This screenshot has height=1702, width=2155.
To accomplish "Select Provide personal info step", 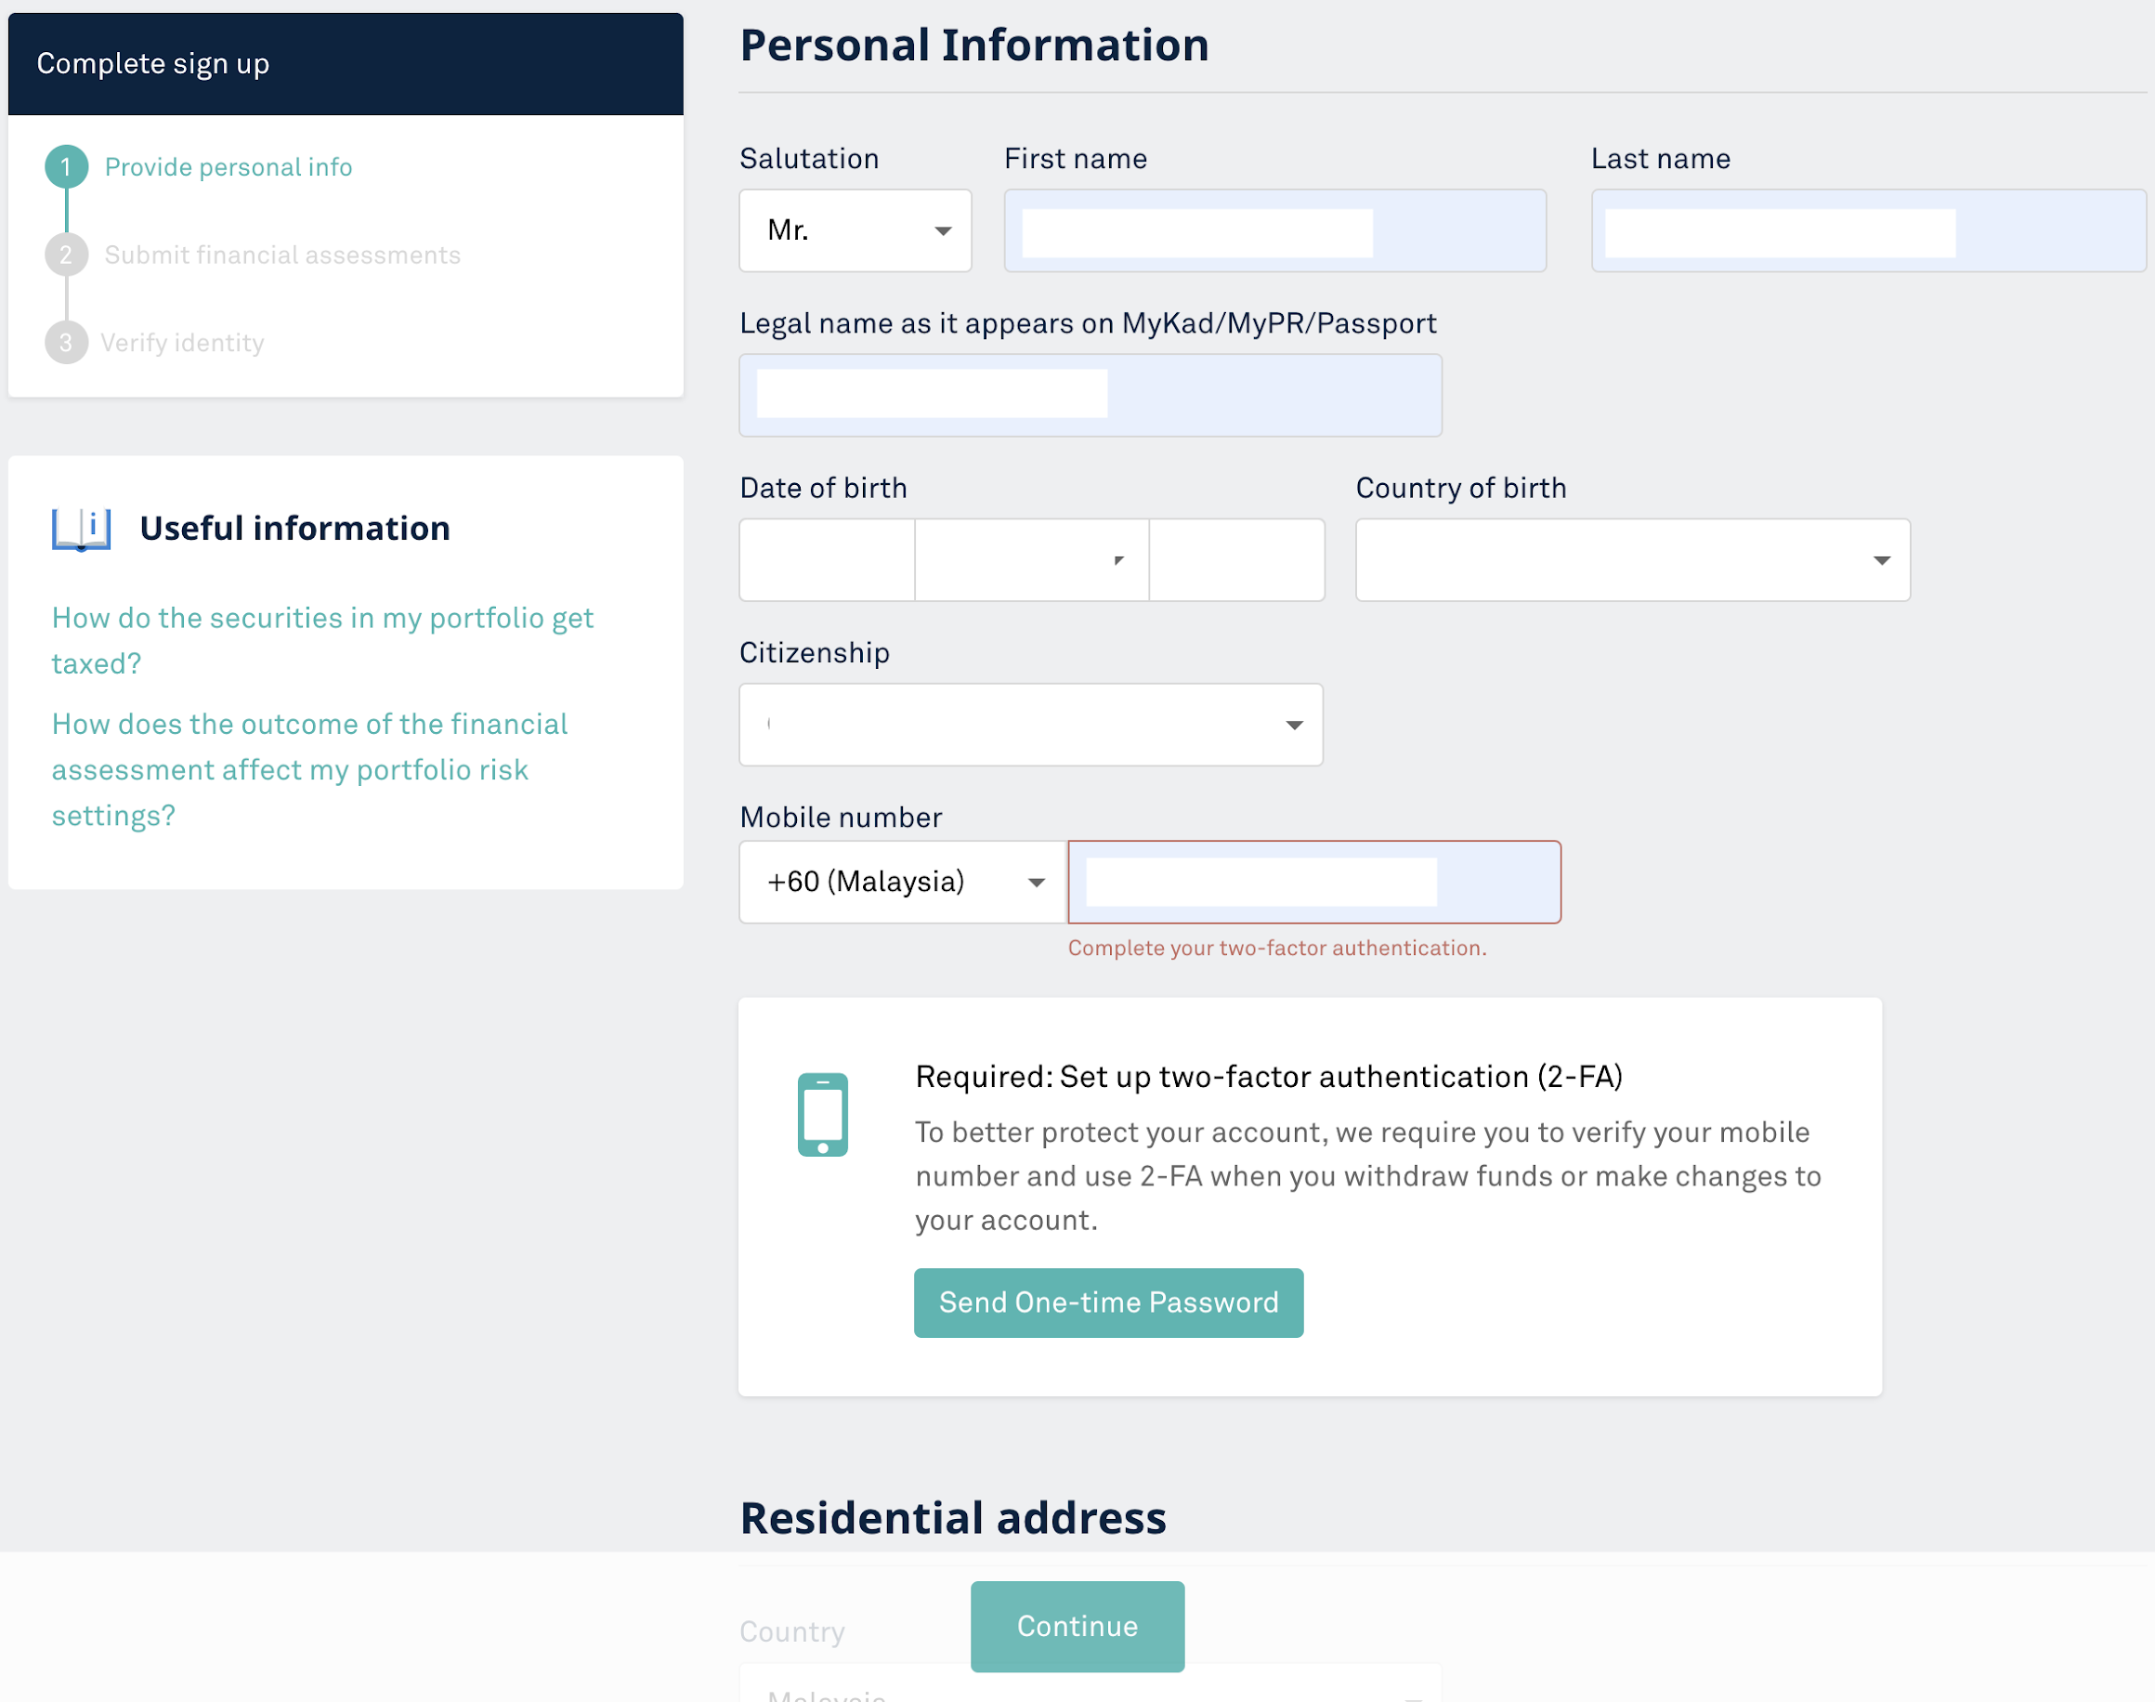I will tap(229, 166).
